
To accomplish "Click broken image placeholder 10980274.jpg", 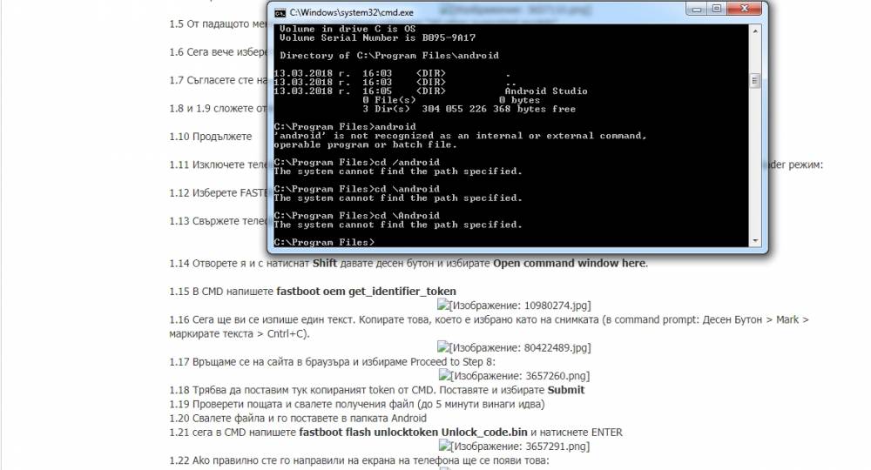I will coord(514,305).
